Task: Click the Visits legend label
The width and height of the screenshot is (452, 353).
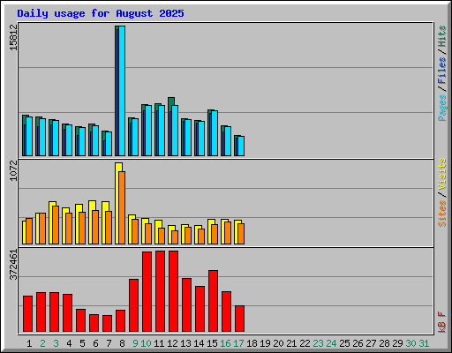Action: coord(442,174)
